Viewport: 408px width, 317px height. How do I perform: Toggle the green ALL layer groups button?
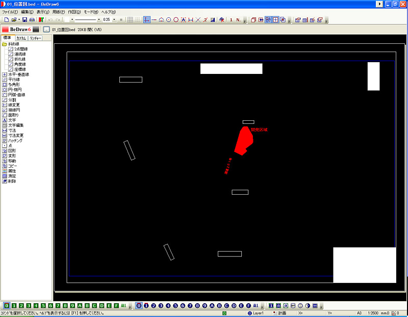click(123, 306)
